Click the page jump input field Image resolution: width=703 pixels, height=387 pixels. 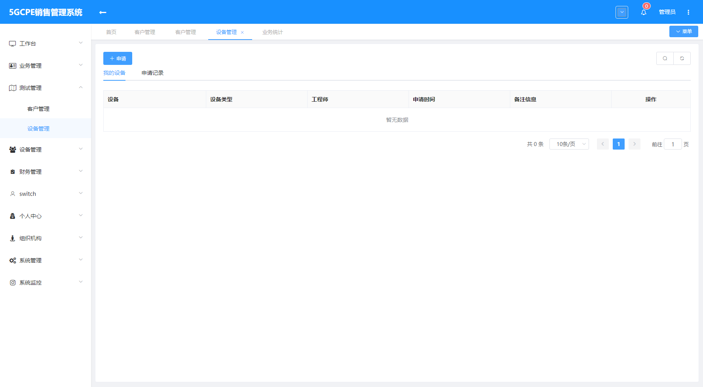pyautogui.click(x=673, y=144)
